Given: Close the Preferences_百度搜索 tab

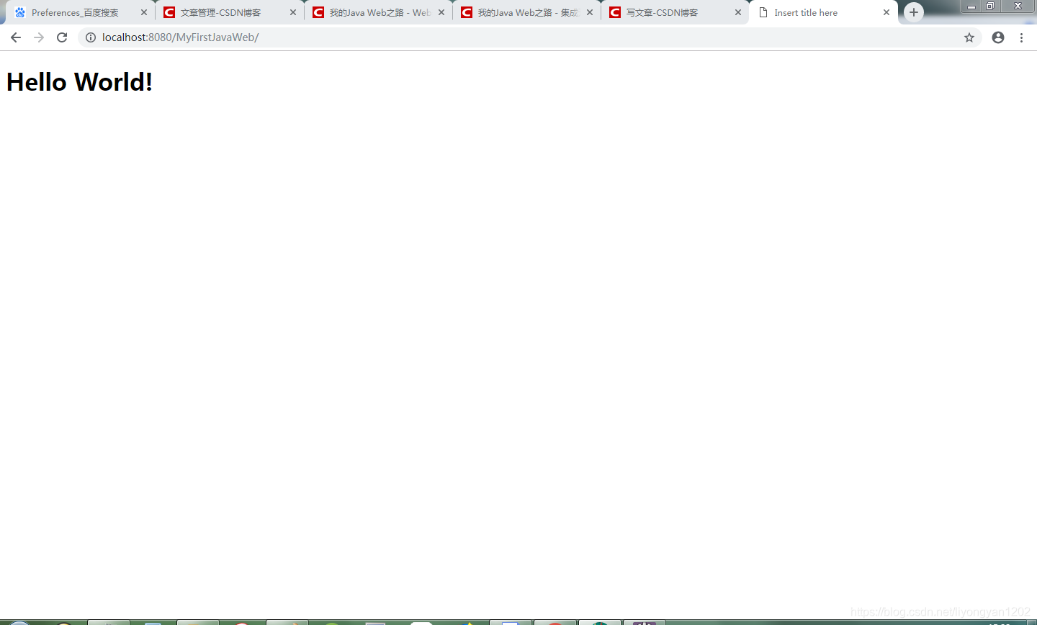Looking at the screenshot, I should pos(144,13).
